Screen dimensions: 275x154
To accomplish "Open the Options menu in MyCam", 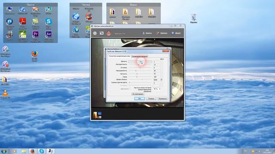I will (x=162, y=33).
